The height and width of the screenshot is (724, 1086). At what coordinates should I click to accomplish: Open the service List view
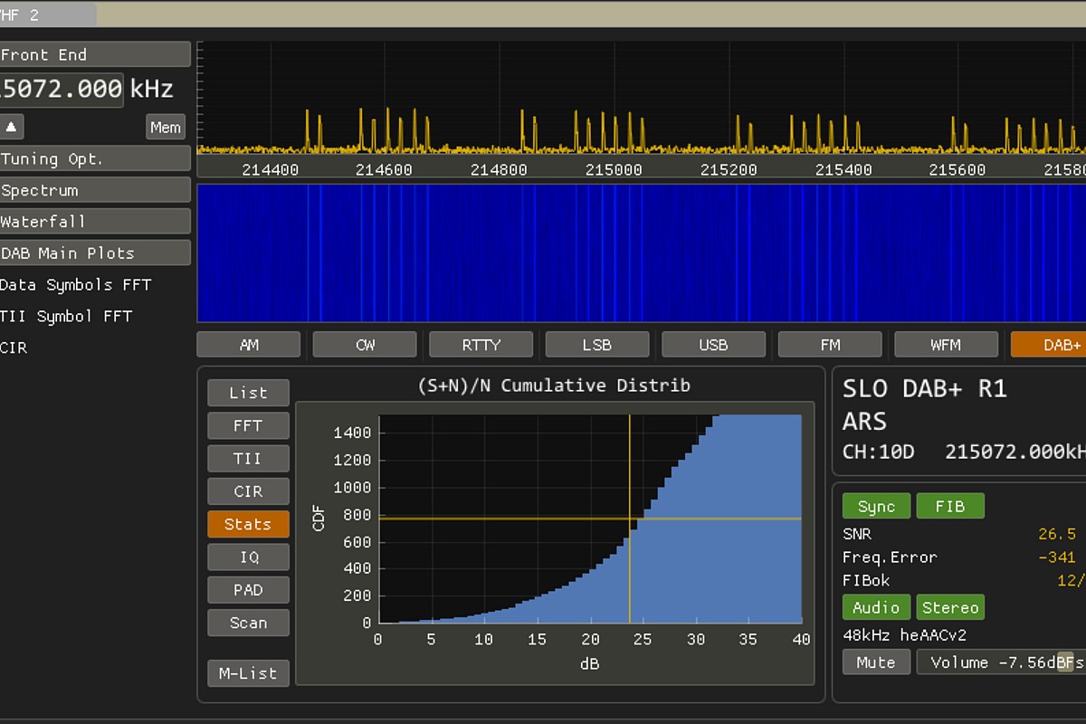[248, 393]
